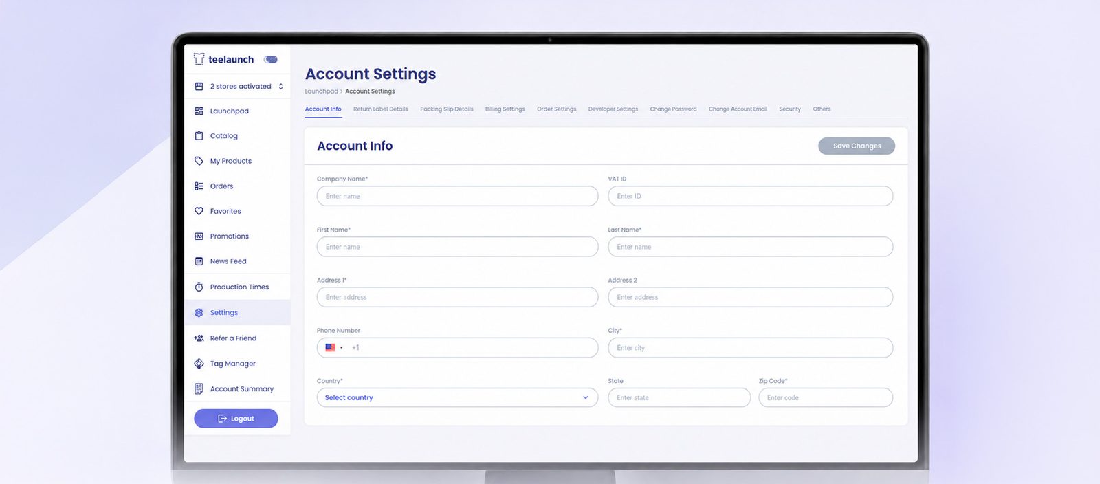Click the Catalog clipboard icon
Image resolution: width=1100 pixels, height=484 pixels.
click(199, 136)
